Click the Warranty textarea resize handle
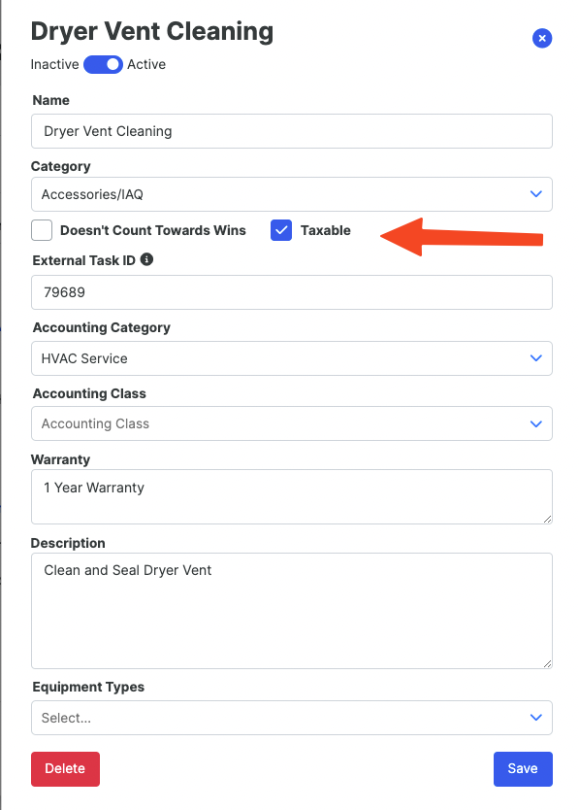 [548, 520]
